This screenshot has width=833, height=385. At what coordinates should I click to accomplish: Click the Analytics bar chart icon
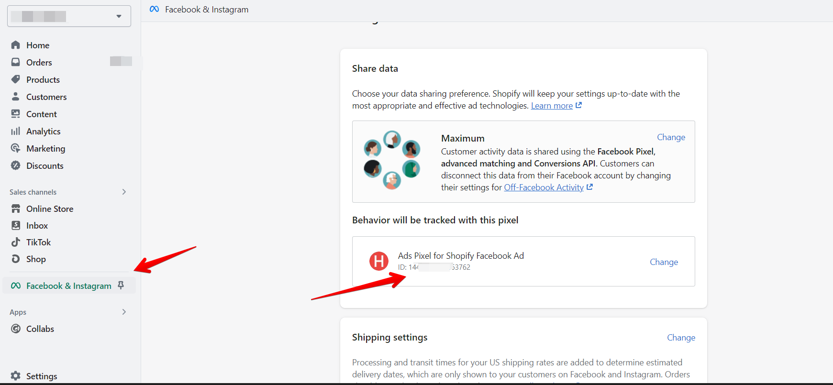click(16, 131)
